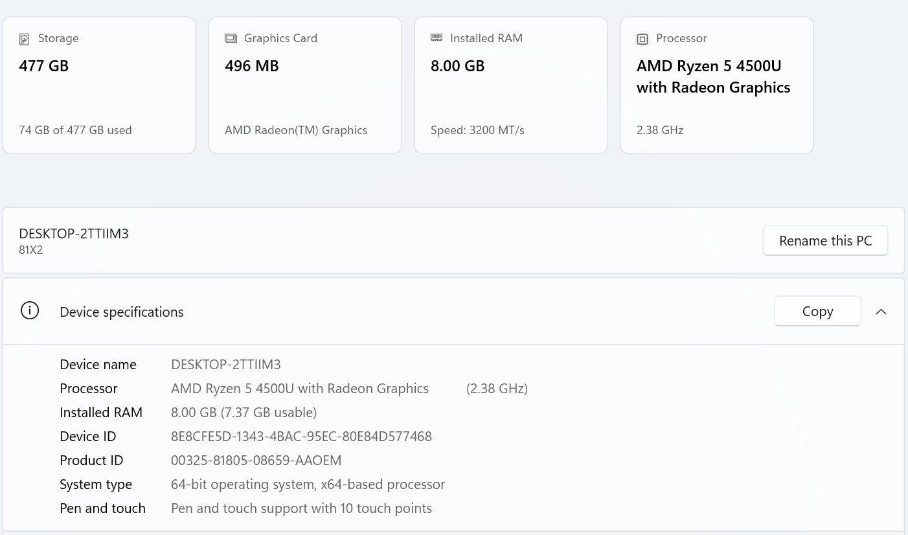Image resolution: width=908 pixels, height=535 pixels.
Task: Open the Installed RAM 8.00 GB card
Action: (511, 85)
